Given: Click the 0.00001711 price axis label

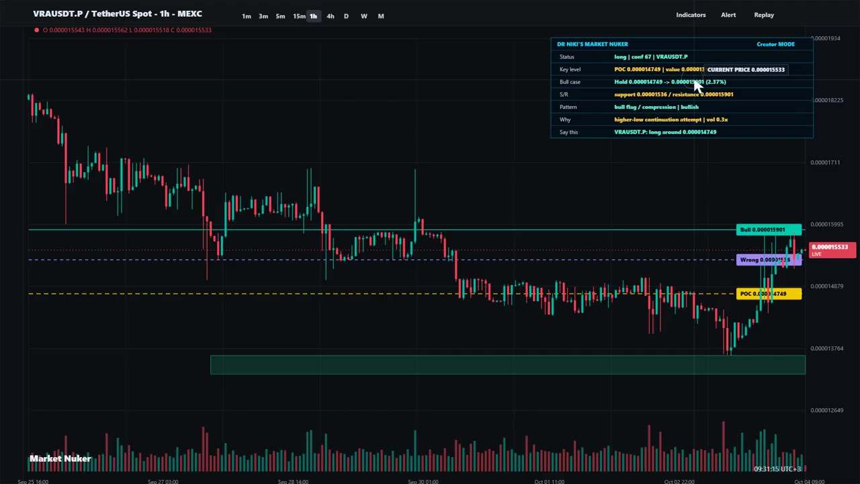Looking at the screenshot, I should (x=825, y=162).
